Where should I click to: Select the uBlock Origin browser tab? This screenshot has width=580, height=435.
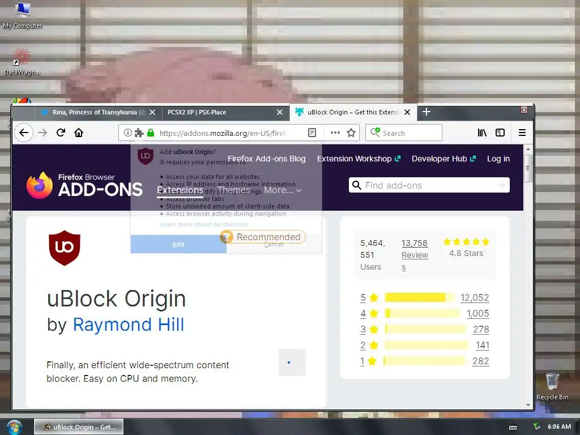point(353,112)
